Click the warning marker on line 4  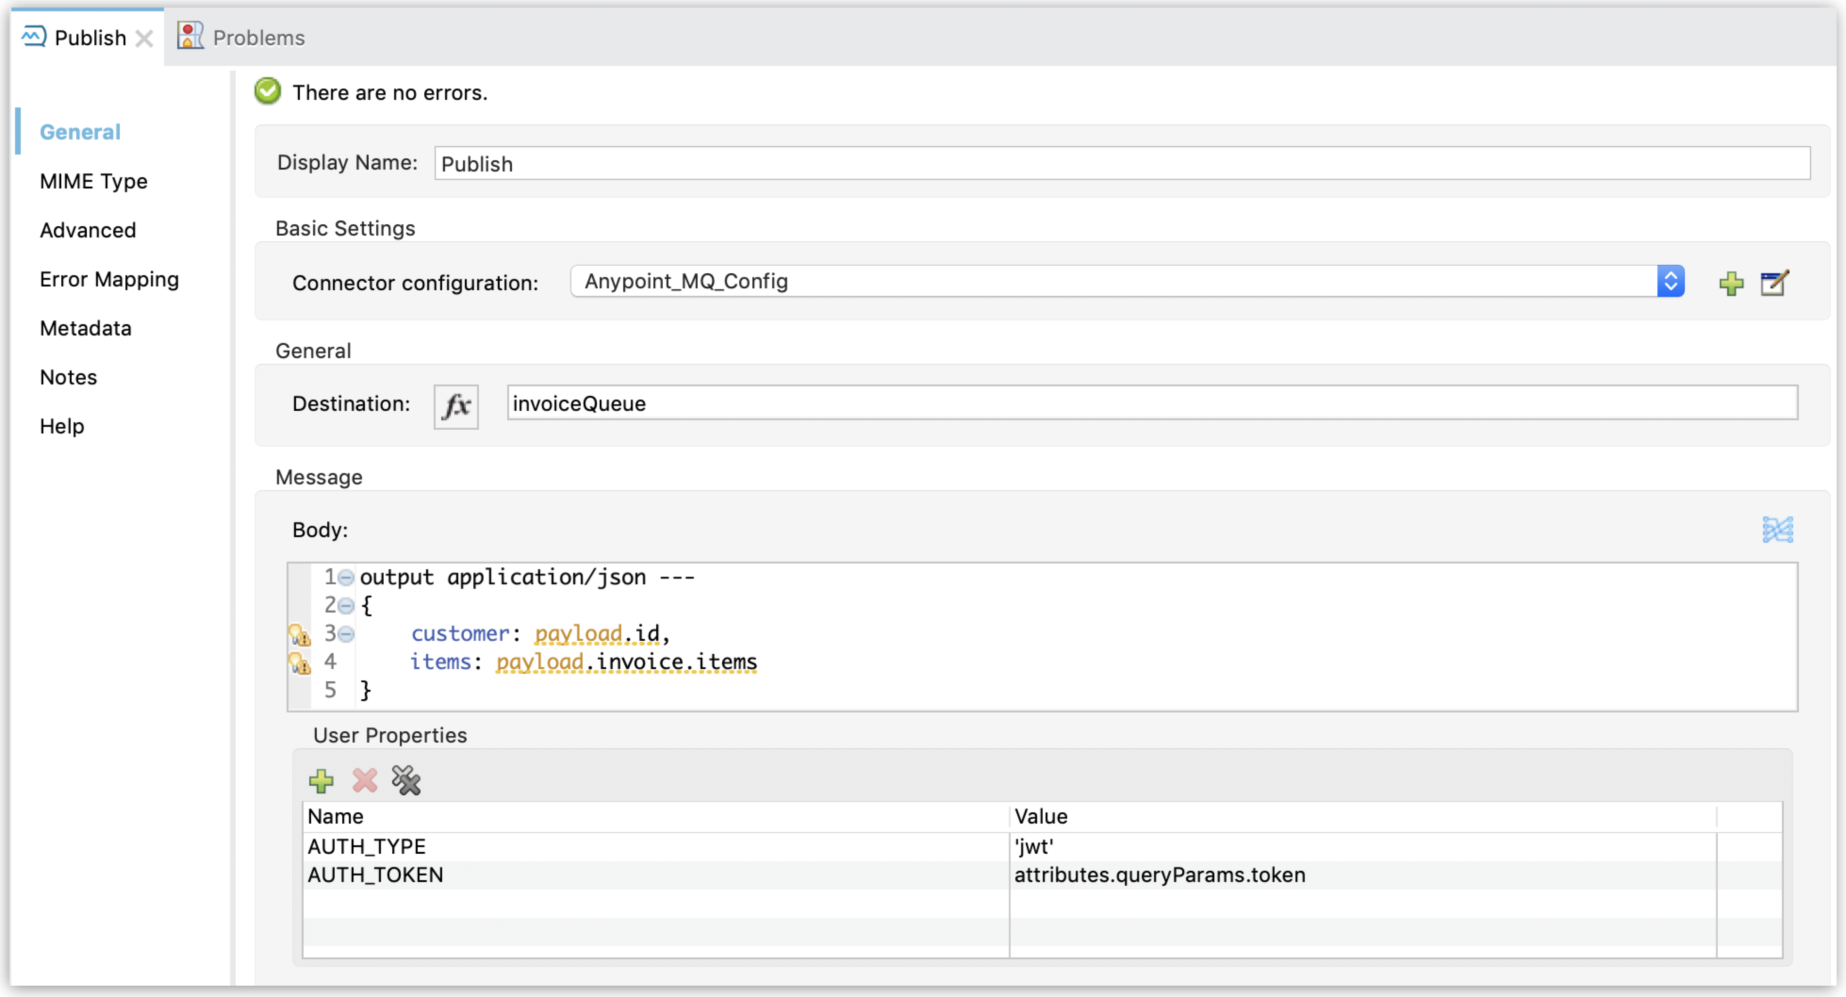point(299,662)
